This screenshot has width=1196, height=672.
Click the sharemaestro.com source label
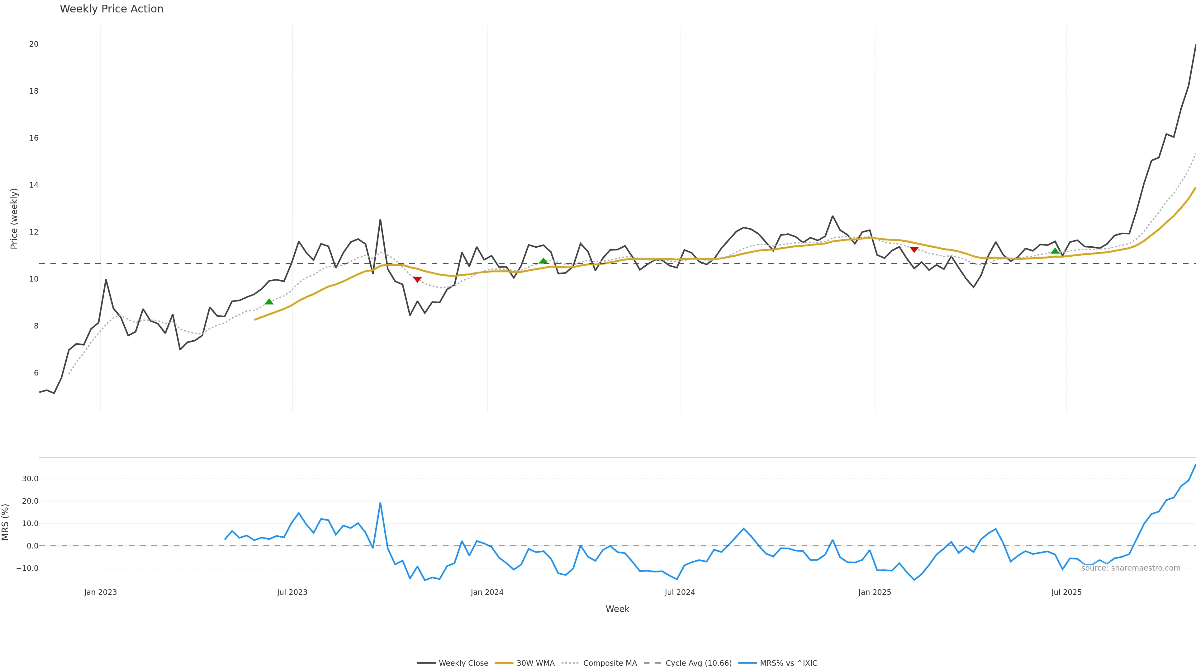(1131, 568)
